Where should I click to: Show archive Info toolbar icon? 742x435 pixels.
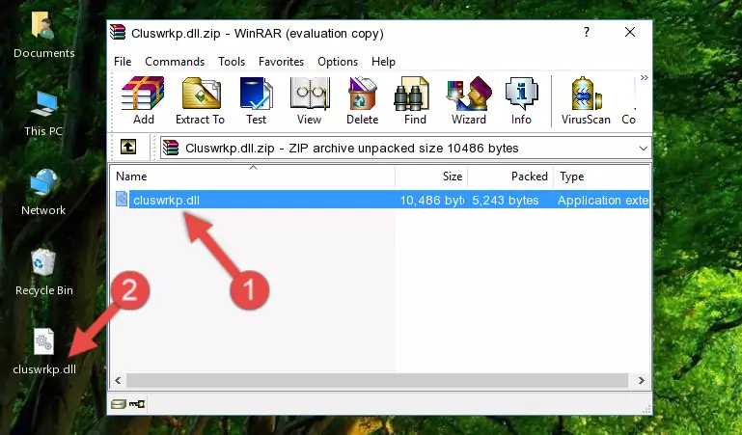pyautogui.click(x=521, y=100)
